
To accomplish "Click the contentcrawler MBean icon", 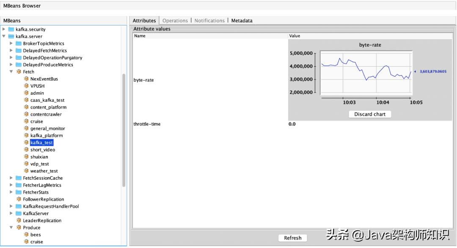I will [x=26, y=114].
